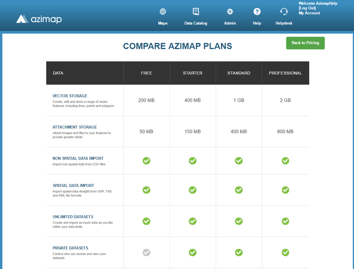
Task: Click the PRIVATE DATASETS row title
Action: 70,248
